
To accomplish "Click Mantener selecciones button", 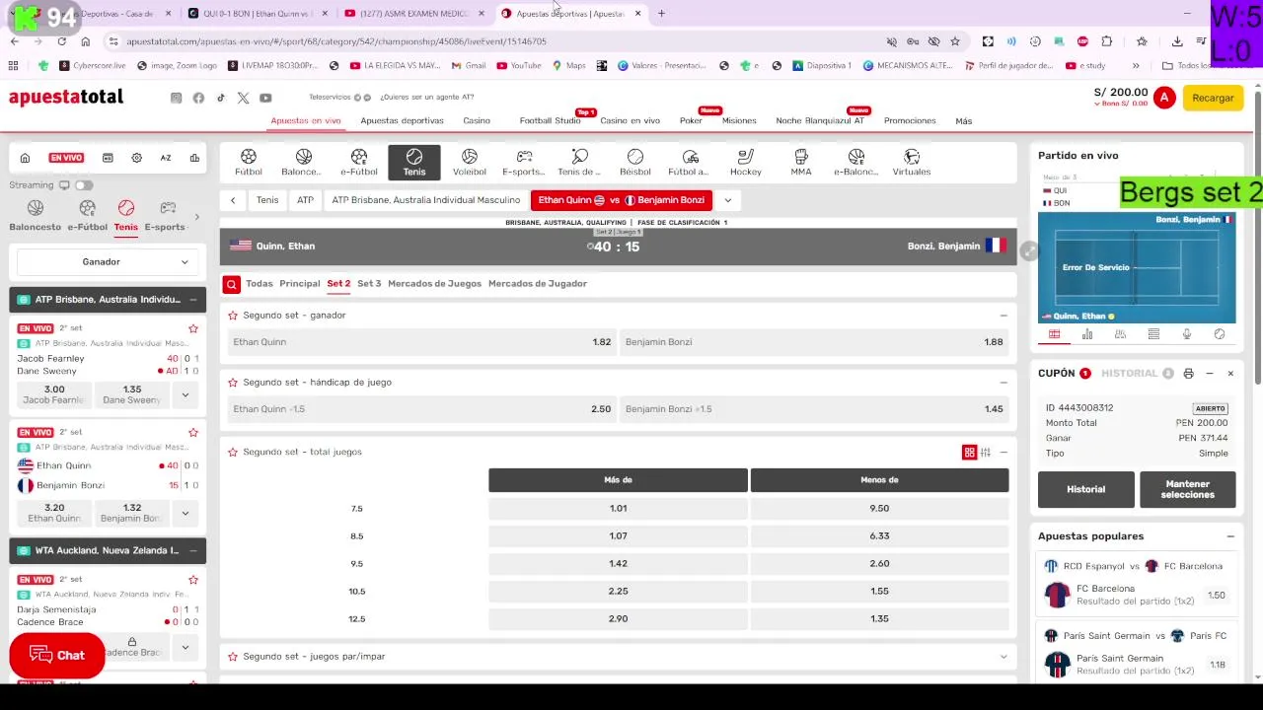I will pos(1187,489).
